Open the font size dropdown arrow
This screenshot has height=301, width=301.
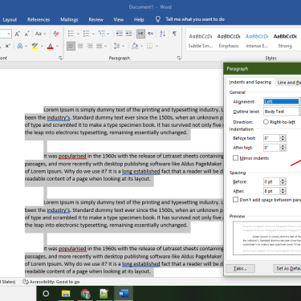point(9,34)
